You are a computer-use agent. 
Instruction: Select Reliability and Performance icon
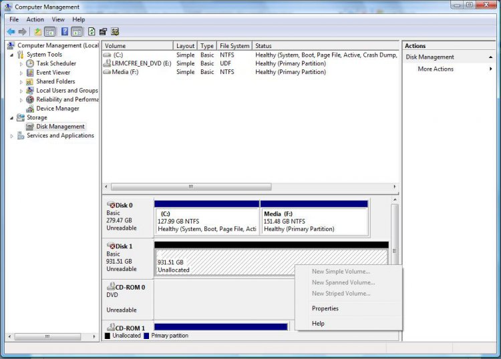pos(30,99)
